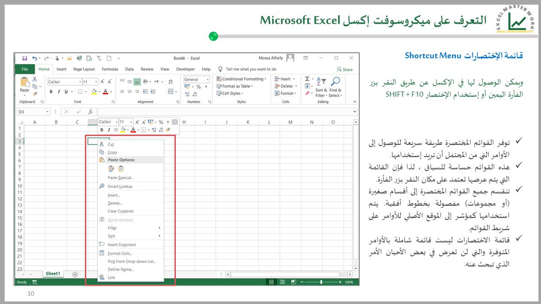
Task: Click the Insert button in the Cells group
Action: (284, 79)
